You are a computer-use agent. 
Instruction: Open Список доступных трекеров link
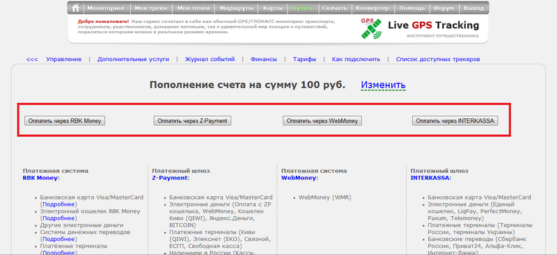438,59
